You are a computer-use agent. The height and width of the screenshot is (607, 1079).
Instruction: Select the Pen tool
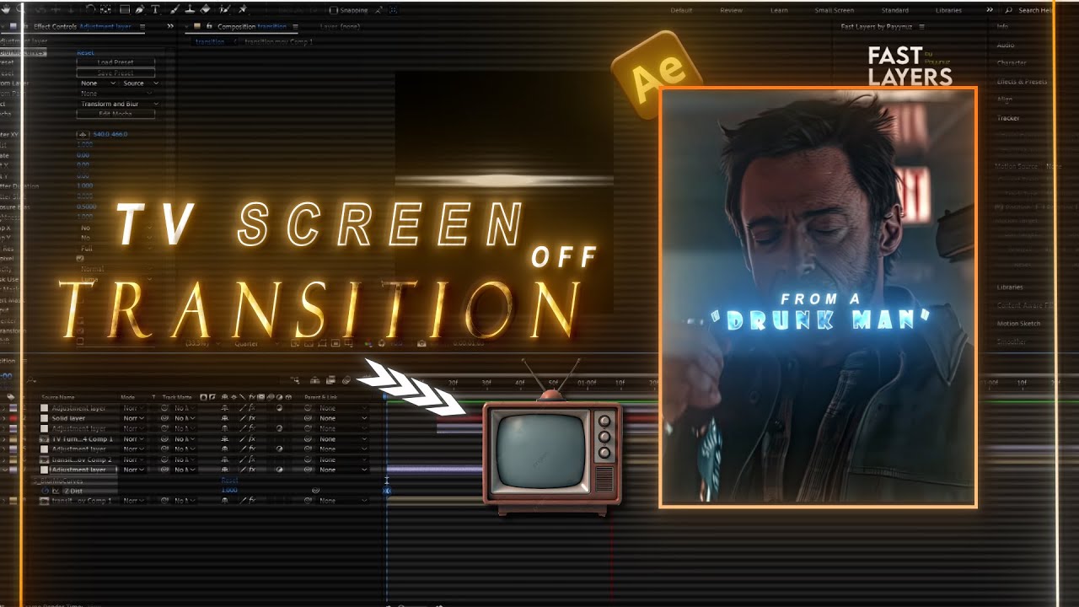coord(140,10)
